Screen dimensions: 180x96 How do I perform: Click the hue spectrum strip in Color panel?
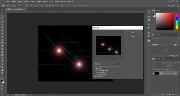[177, 22]
